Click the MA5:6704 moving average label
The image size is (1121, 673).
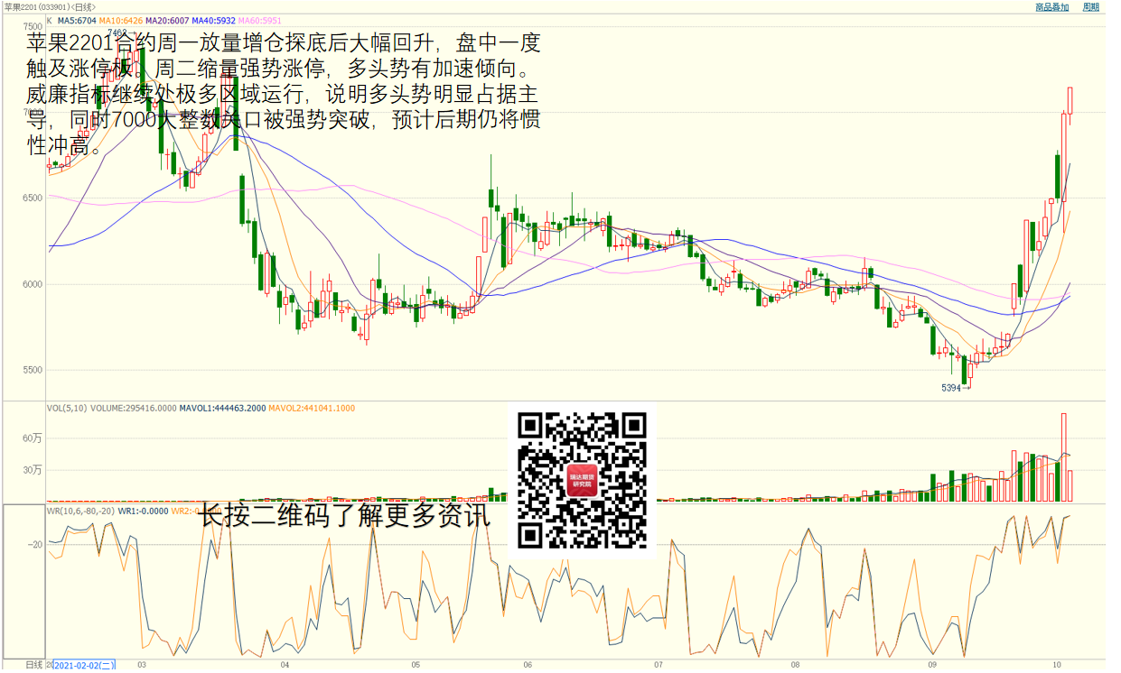click(x=77, y=20)
